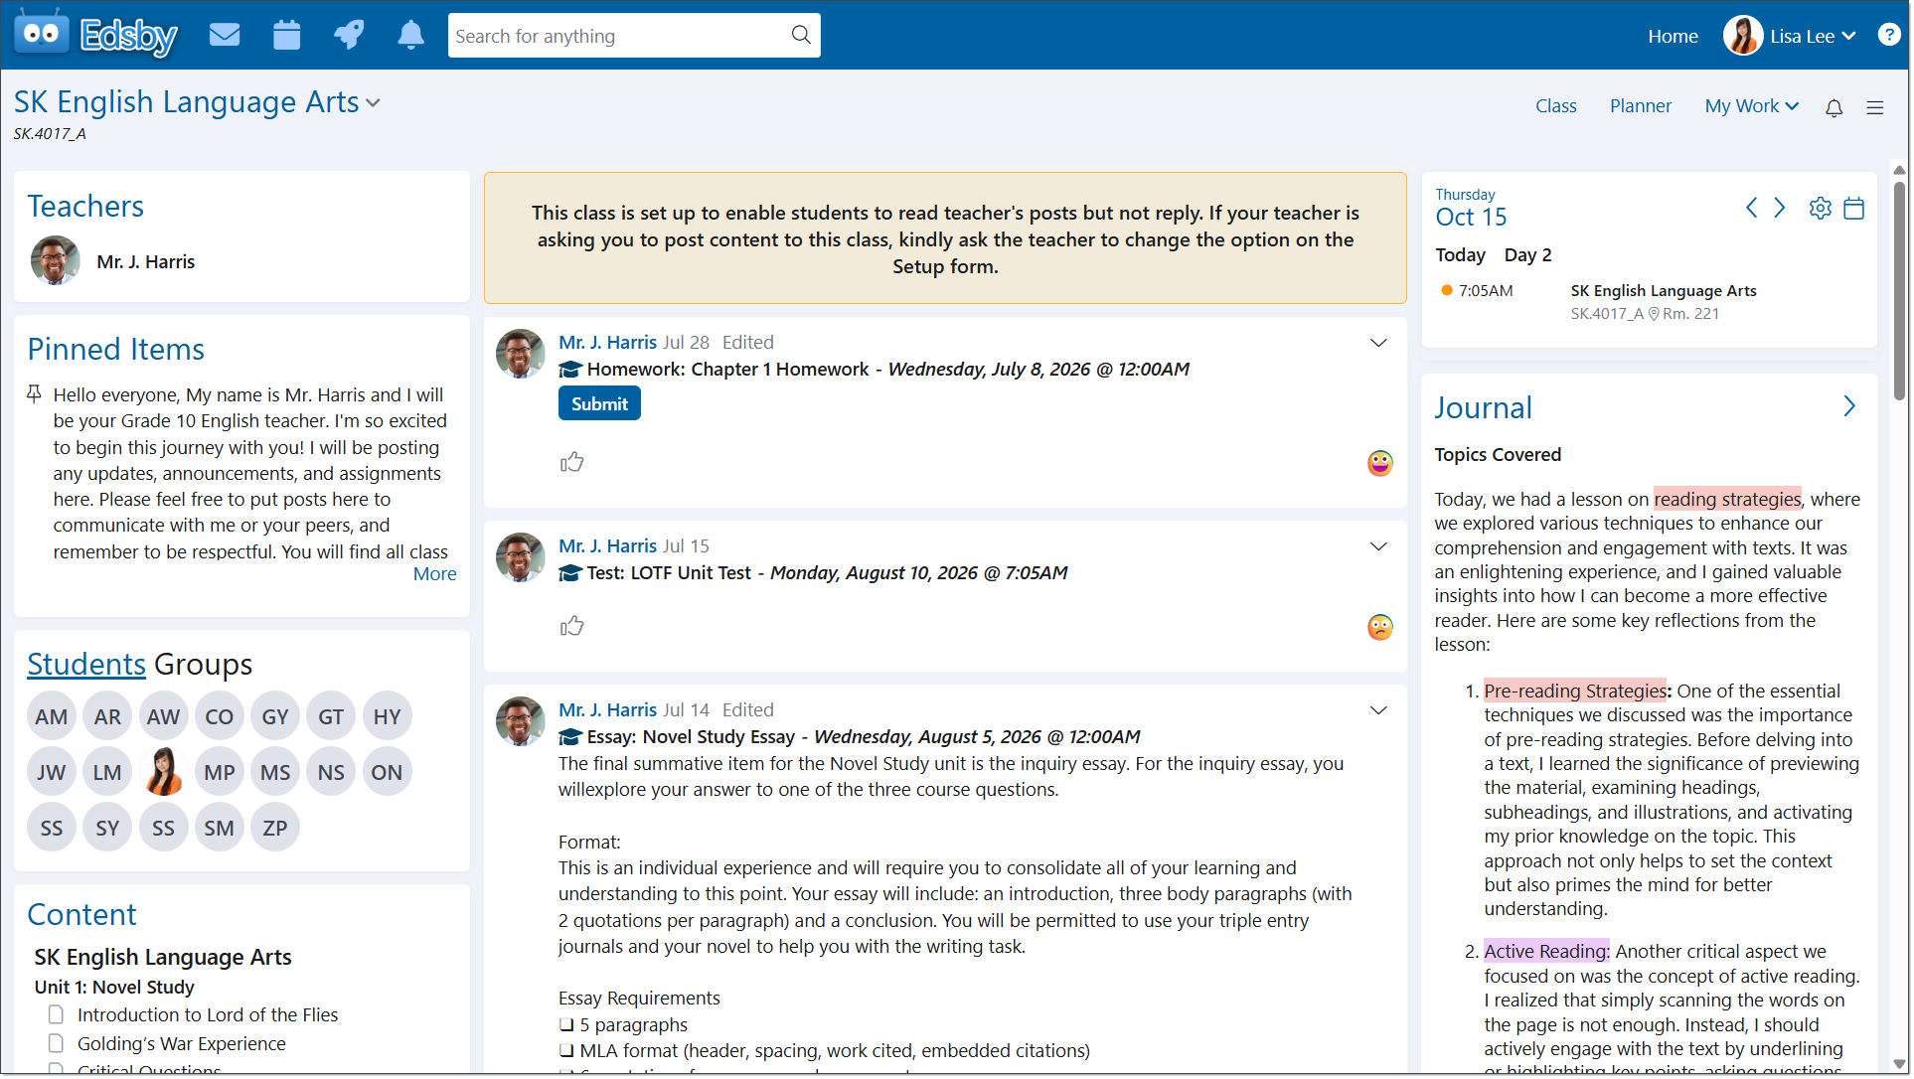The width and height of the screenshot is (1914, 1079).
Task: Click the Submit button
Action: pos(599,403)
